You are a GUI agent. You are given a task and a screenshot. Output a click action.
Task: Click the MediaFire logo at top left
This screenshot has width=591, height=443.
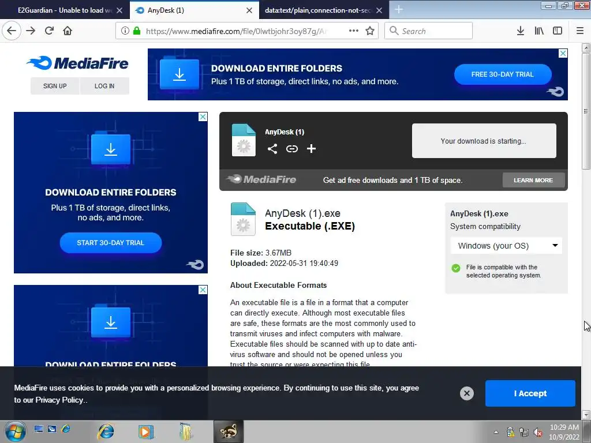pyautogui.click(x=77, y=63)
